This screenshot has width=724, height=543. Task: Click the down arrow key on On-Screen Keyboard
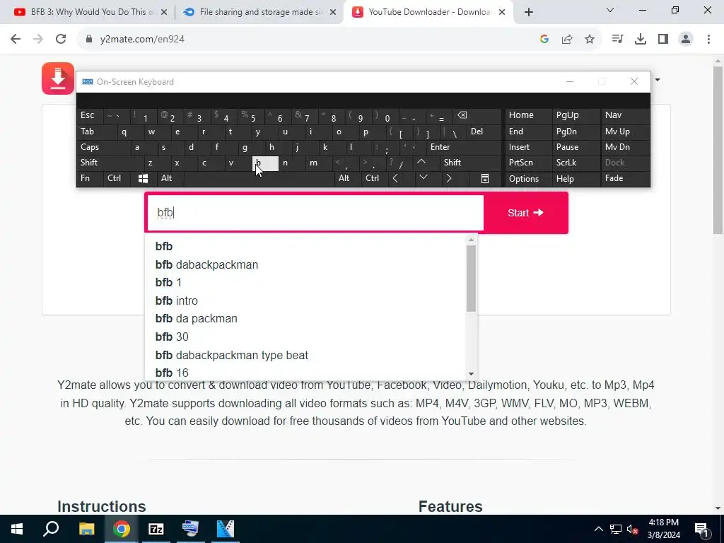(x=423, y=177)
